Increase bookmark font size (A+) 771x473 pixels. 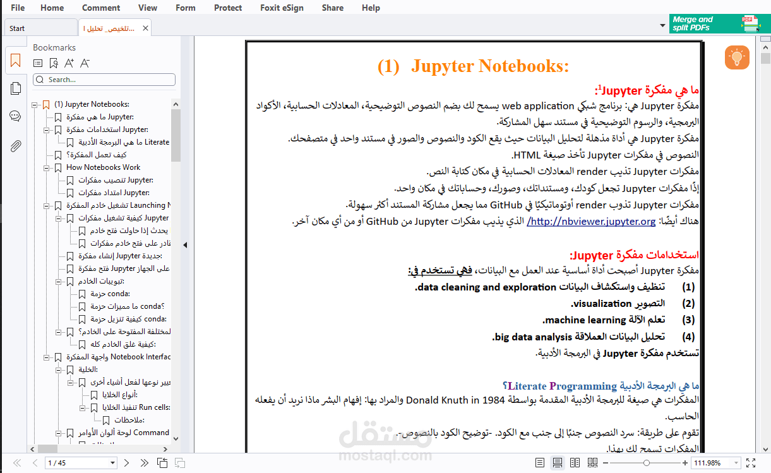pos(69,63)
